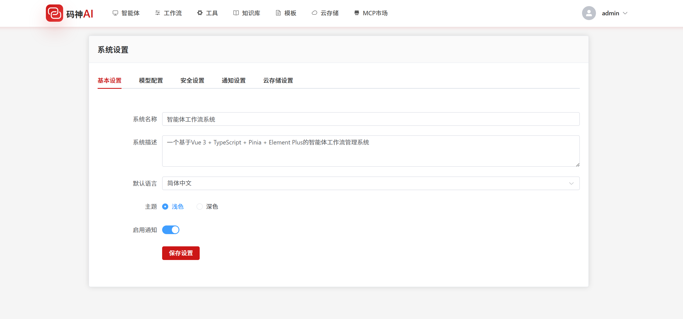This screenshot has width=683, height=319.
Task: Click the book icon beside 知识库
Action: coord(236,13)
